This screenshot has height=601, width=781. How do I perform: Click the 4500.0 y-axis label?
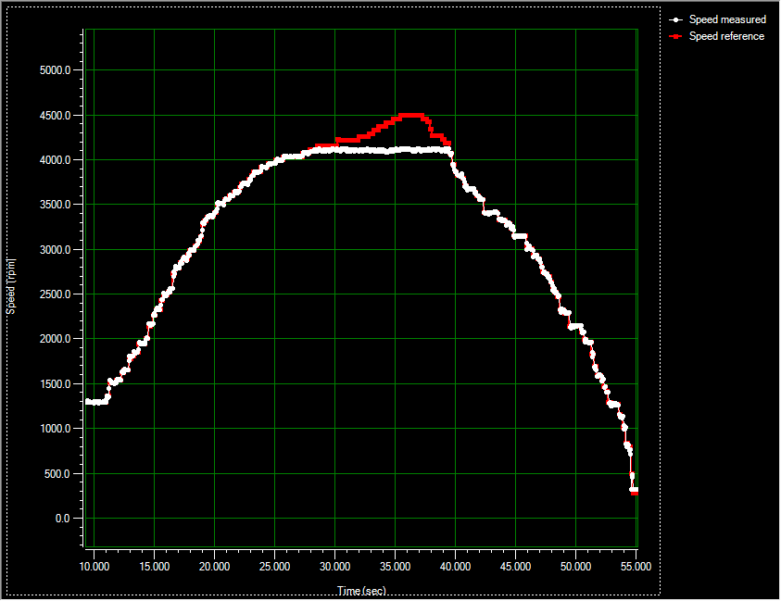pos(55,116)
